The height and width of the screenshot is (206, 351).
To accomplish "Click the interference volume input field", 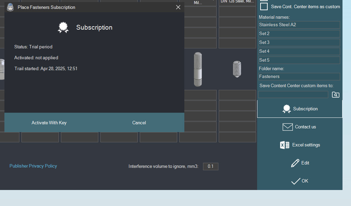I will 211,167.
